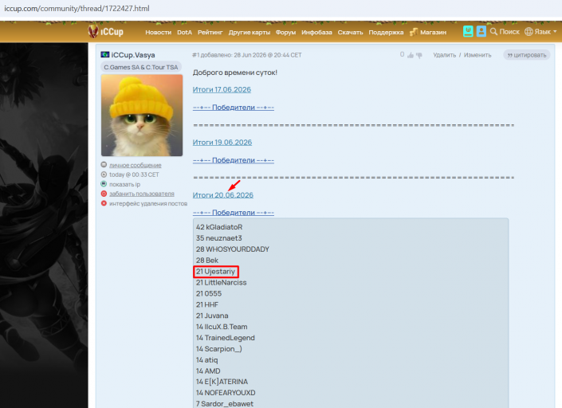Click the 7 Sardor_ebawet row
Image resolution: width=562 pixels, height=408 pixels.
coord(224,404)
